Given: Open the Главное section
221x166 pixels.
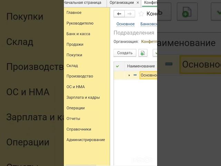Looking at the screenshot, I should tap(74, 12).
